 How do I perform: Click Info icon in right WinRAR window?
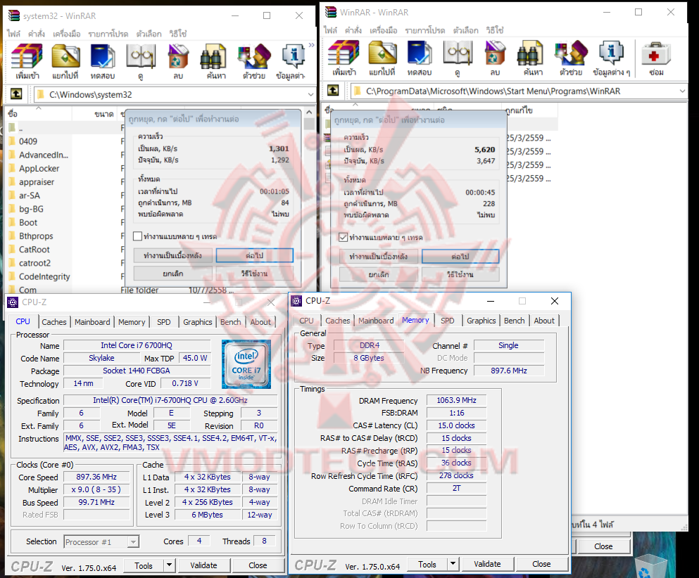[611, 58]
